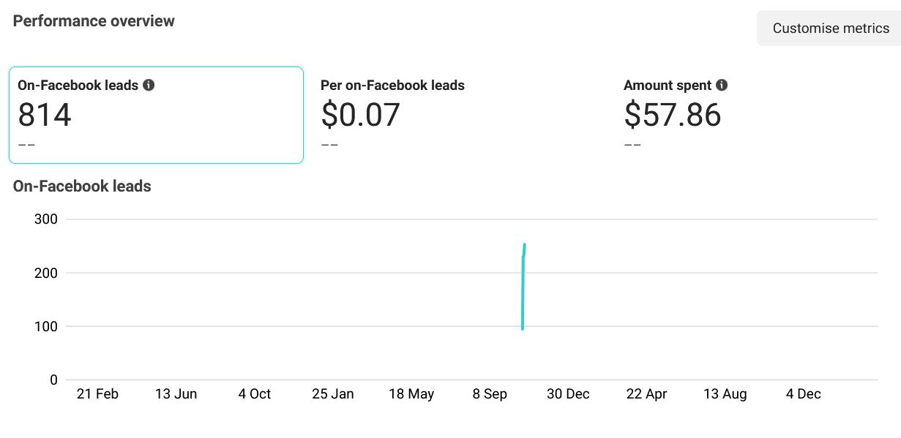
Task: Click the 25 Jan axis label
Action: pos(332,394)
